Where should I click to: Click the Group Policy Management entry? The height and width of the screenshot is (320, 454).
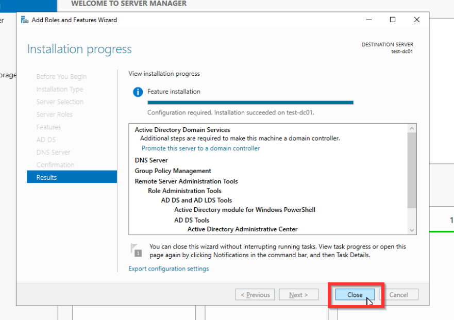(x=173, y=171)
